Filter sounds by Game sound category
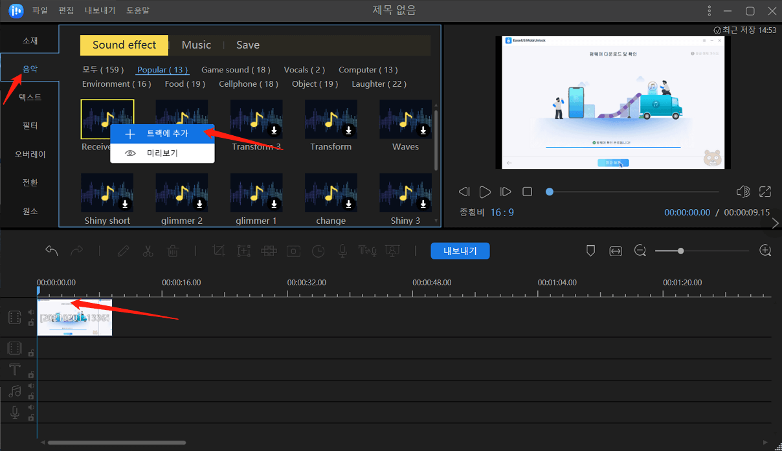 click(236, 70)
